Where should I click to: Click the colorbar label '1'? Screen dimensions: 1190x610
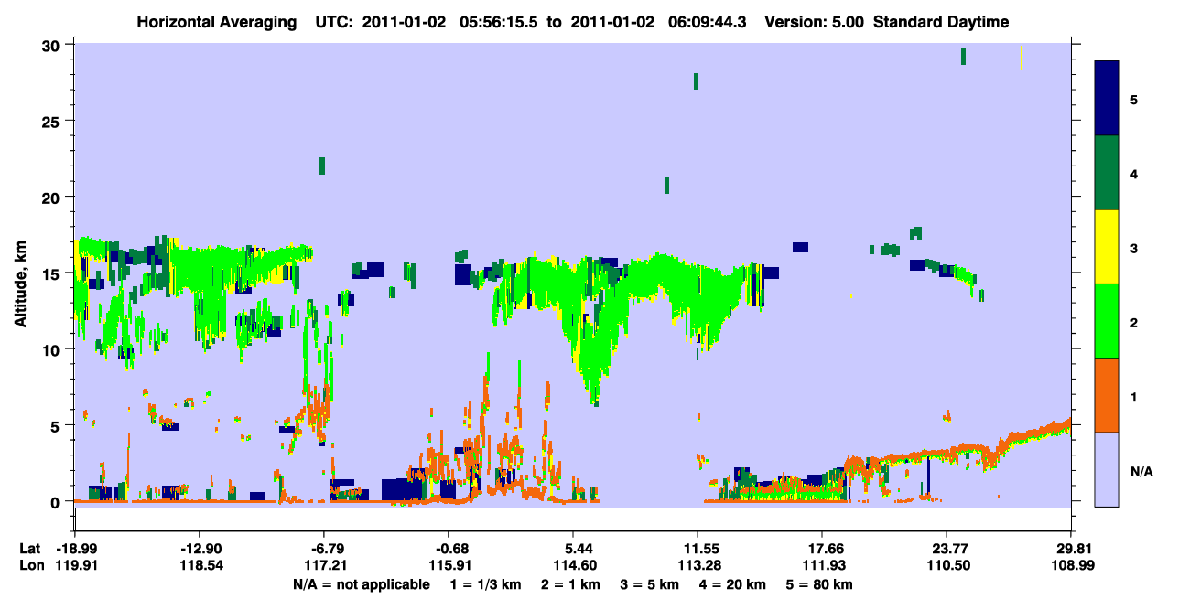[x=1134, y=396]
